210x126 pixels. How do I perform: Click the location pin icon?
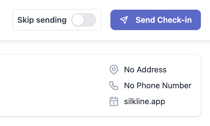point(114,70)
